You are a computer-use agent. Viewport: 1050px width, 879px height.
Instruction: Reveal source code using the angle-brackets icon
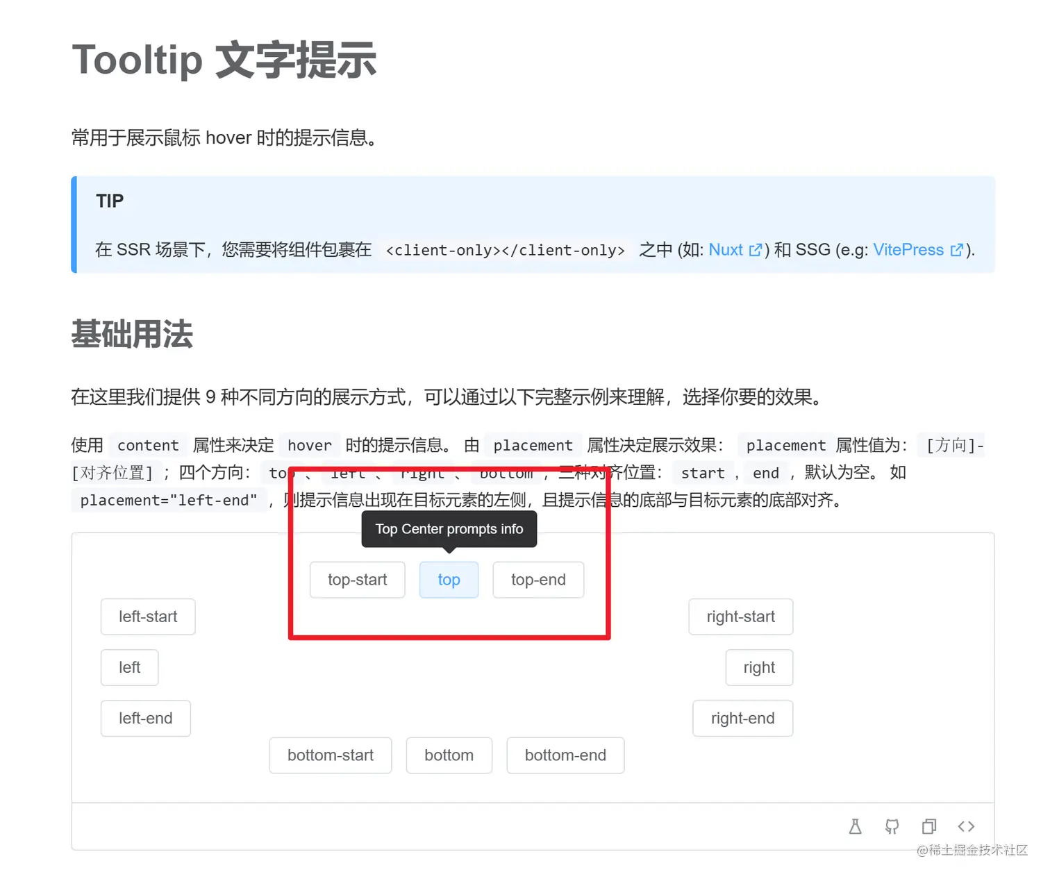966,826
